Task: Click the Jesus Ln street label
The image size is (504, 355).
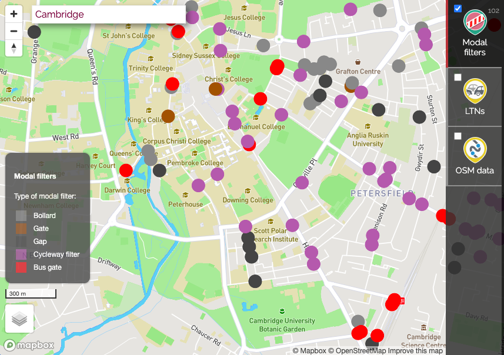Action: [x=238, y=32]
